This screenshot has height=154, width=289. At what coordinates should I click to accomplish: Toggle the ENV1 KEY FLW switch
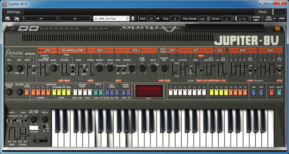click(x=250, y=69)
